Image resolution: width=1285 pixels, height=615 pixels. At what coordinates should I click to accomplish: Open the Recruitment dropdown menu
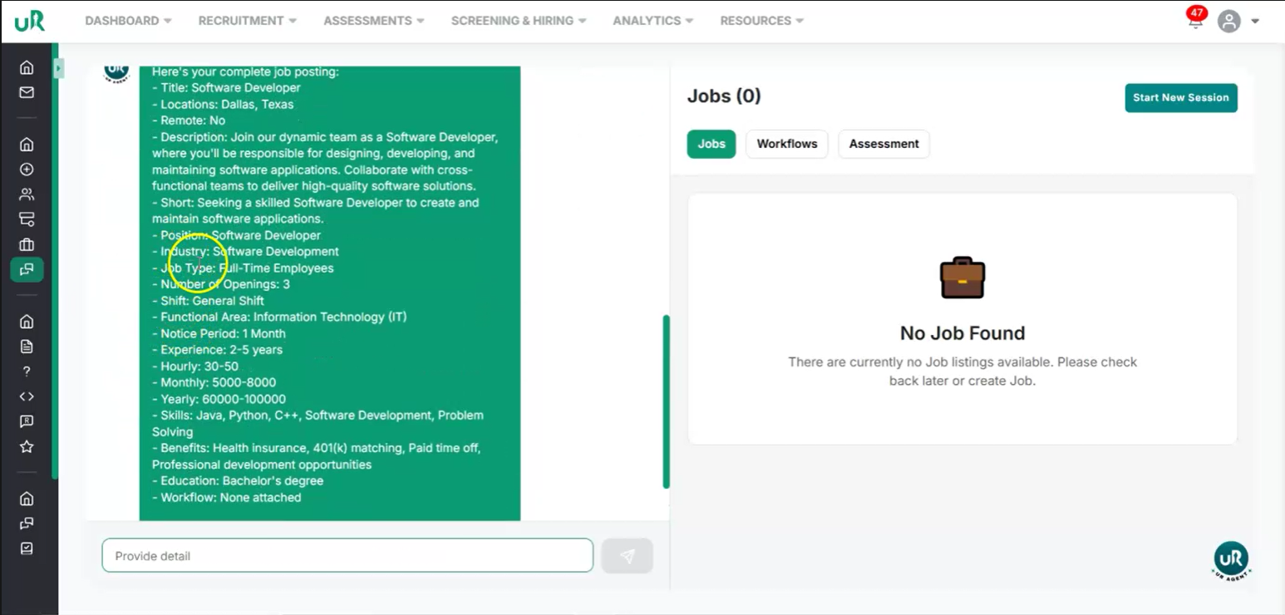pyautogui.click(x=247, y=21)
